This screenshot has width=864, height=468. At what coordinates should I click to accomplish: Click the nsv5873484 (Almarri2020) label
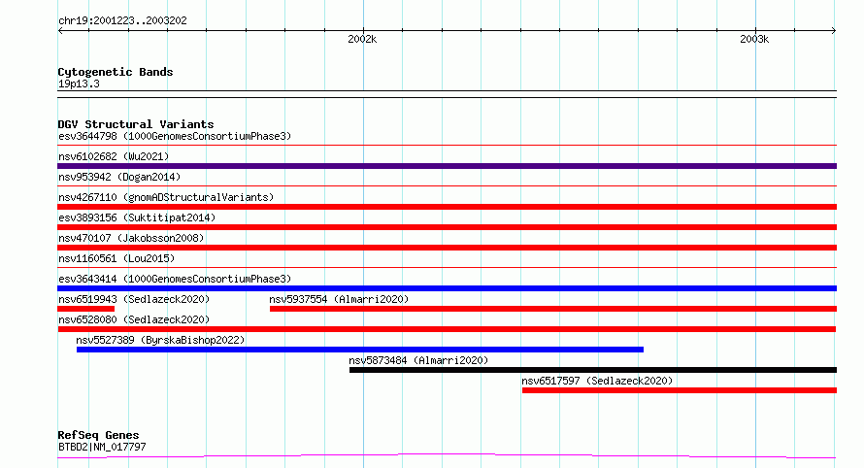click(418, 360)
